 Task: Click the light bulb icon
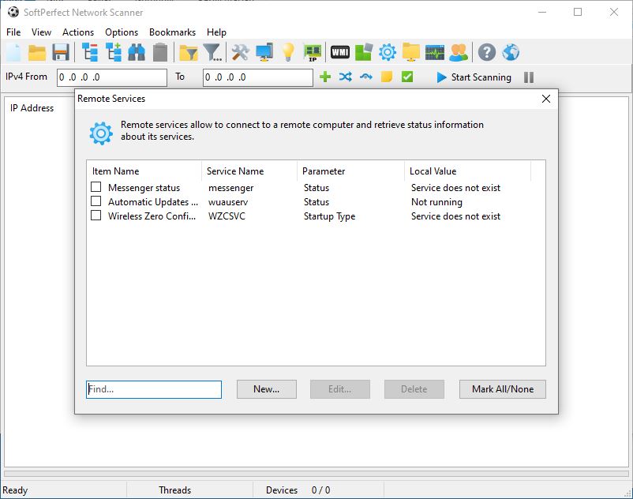pyautogui.click(x=288, y=52)
